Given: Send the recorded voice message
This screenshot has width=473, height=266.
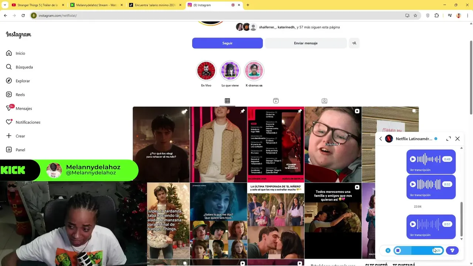Looking at the screenshot, I should click(452, 250).
